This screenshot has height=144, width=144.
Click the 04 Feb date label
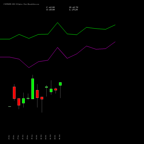pos(50,137)
